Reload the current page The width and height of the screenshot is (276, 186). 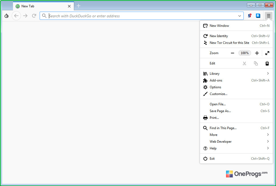click(x=34, y=16)
